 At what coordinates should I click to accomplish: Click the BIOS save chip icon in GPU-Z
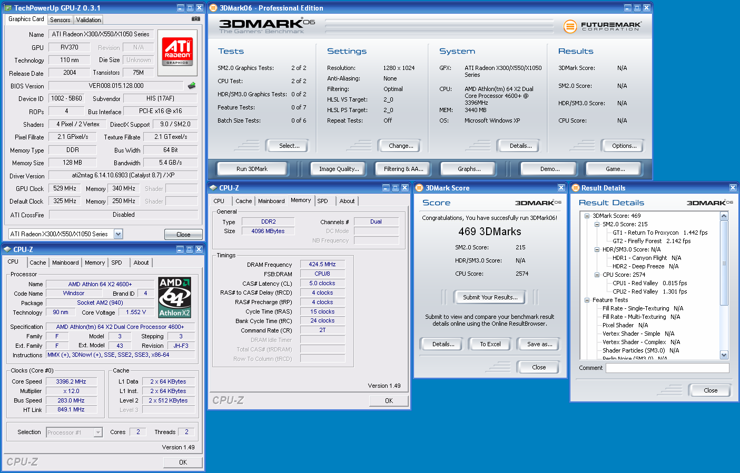[x=192, y=85]
